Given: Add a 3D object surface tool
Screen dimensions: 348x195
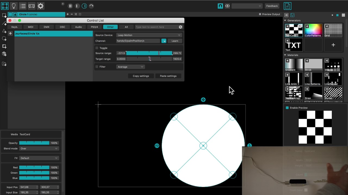Looking at the screenshot, I should click(4, 54).
